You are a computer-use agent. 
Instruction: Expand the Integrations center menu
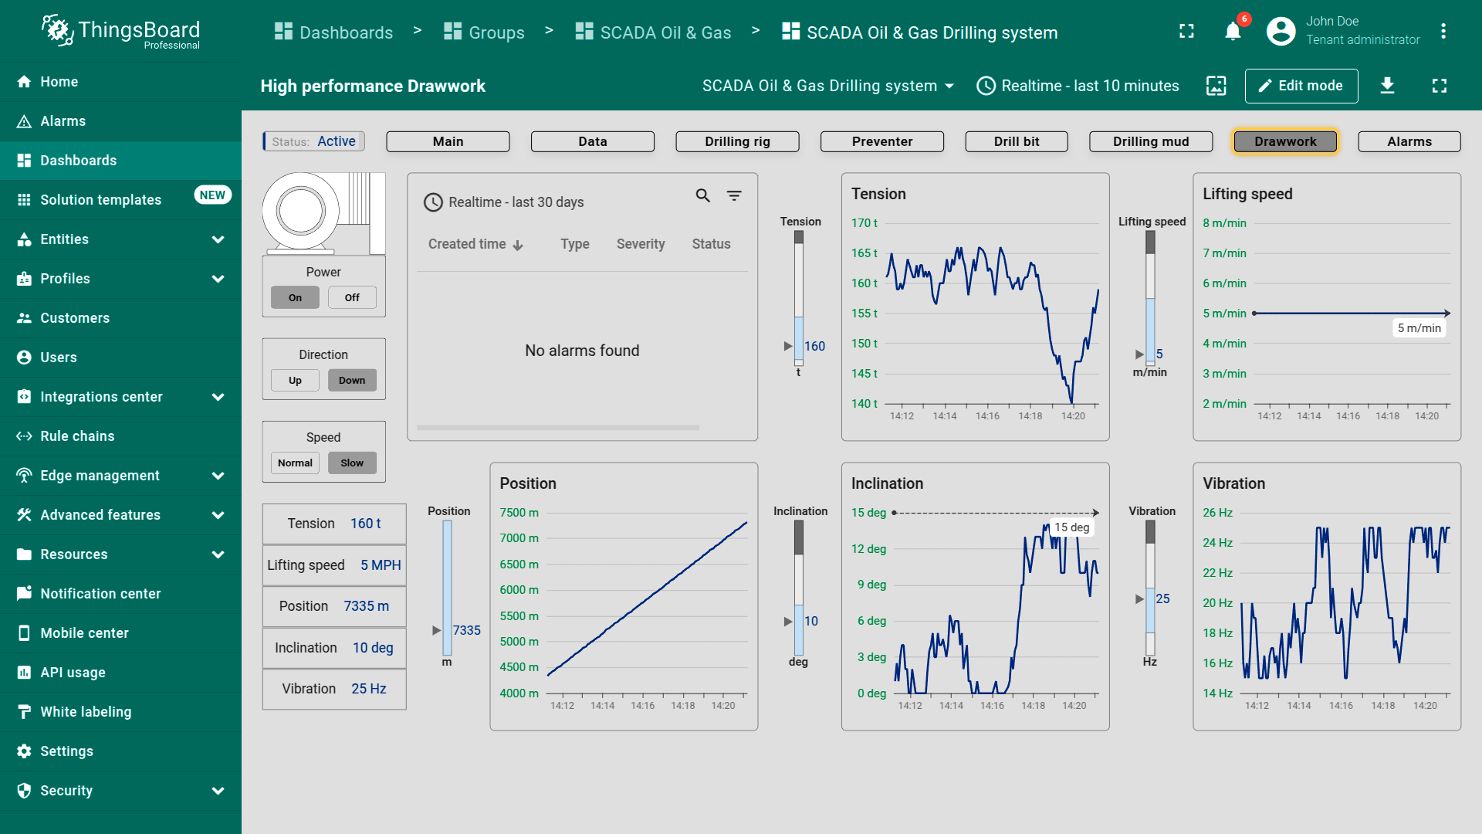218,397
